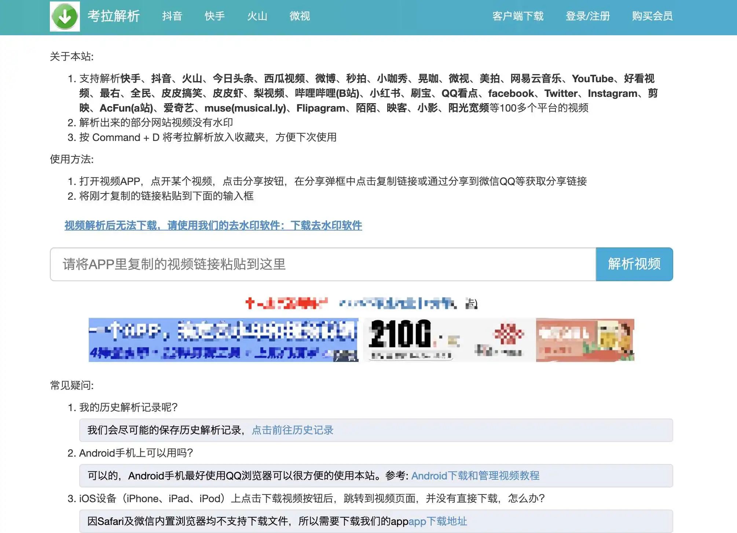Follow the app下载地址 link
Screen dimensions: 737x533
(438, 521)
